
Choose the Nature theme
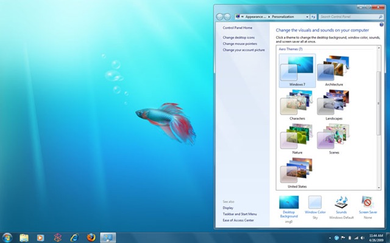tap(297, 139)
